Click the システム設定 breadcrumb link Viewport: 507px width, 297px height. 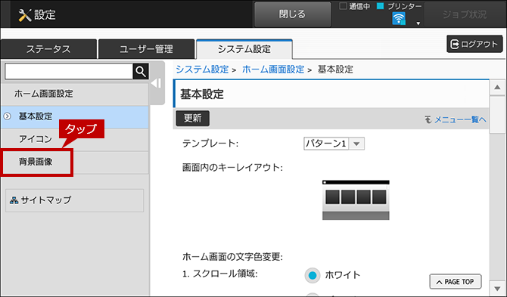202,70
